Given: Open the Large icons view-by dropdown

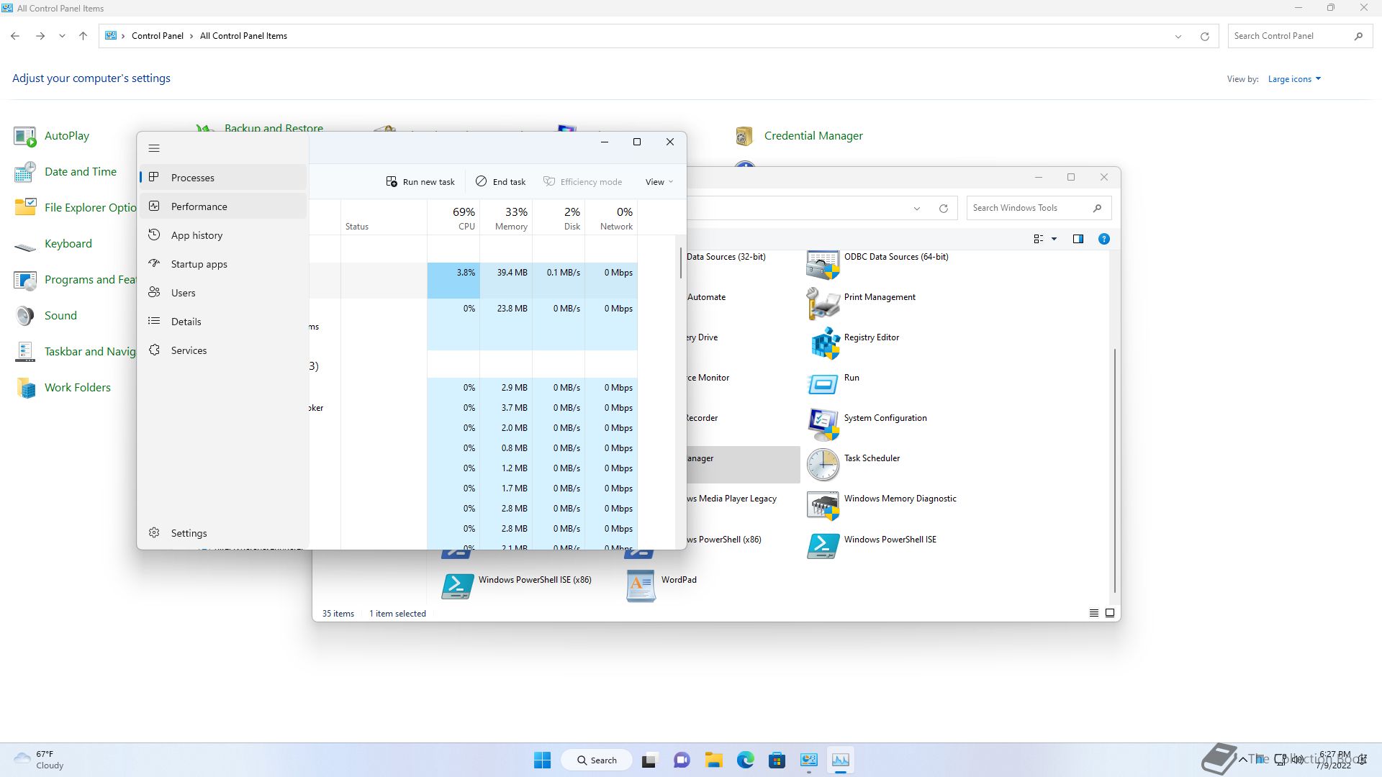Looking at the screenshot, I should (x=1294, y=79).
